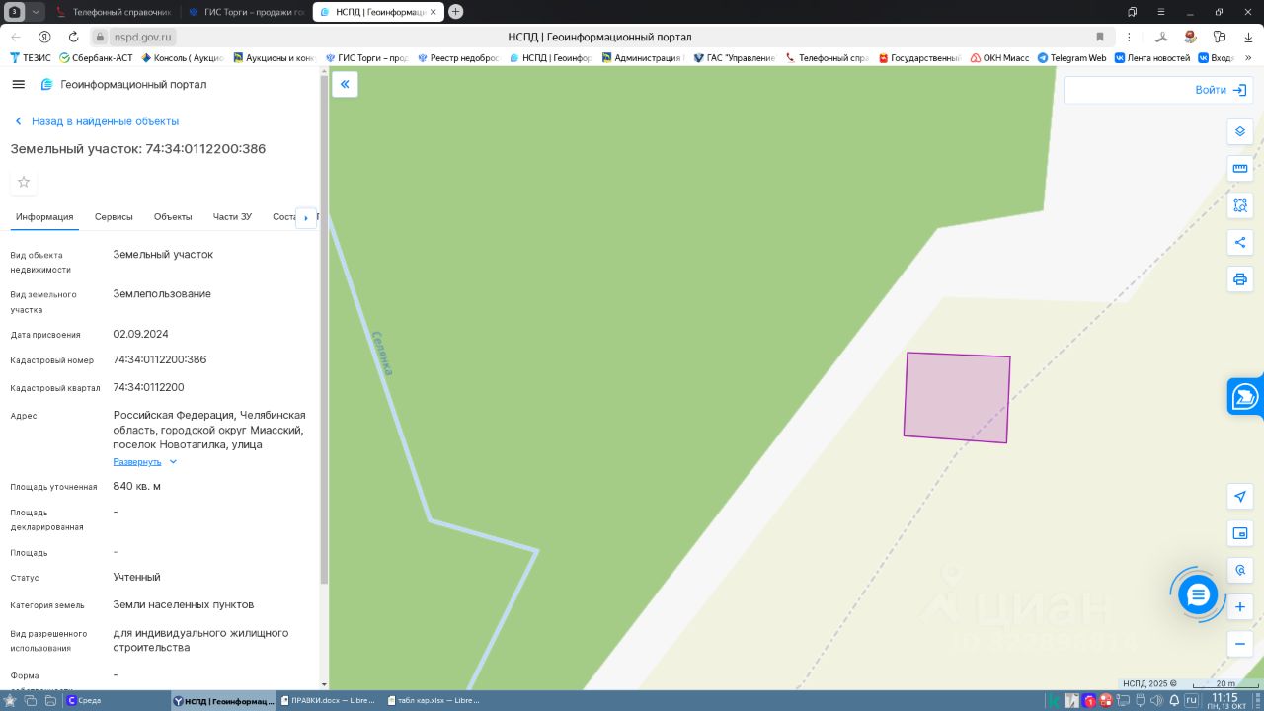Switch to the Телефонный справочник browser tab
The height and width of the screenshot is (711, 1264).
[x=114, y=12]
